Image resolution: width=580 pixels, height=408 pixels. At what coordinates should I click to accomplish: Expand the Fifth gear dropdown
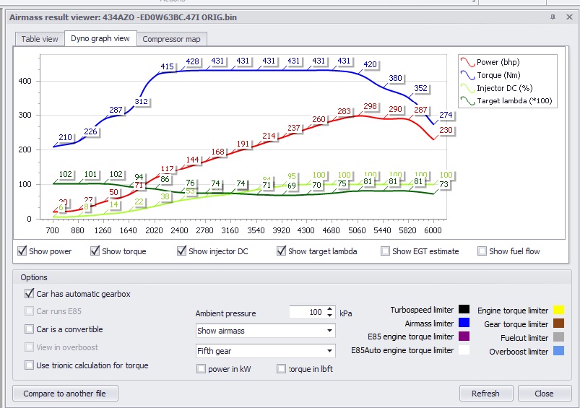[265, 351]
